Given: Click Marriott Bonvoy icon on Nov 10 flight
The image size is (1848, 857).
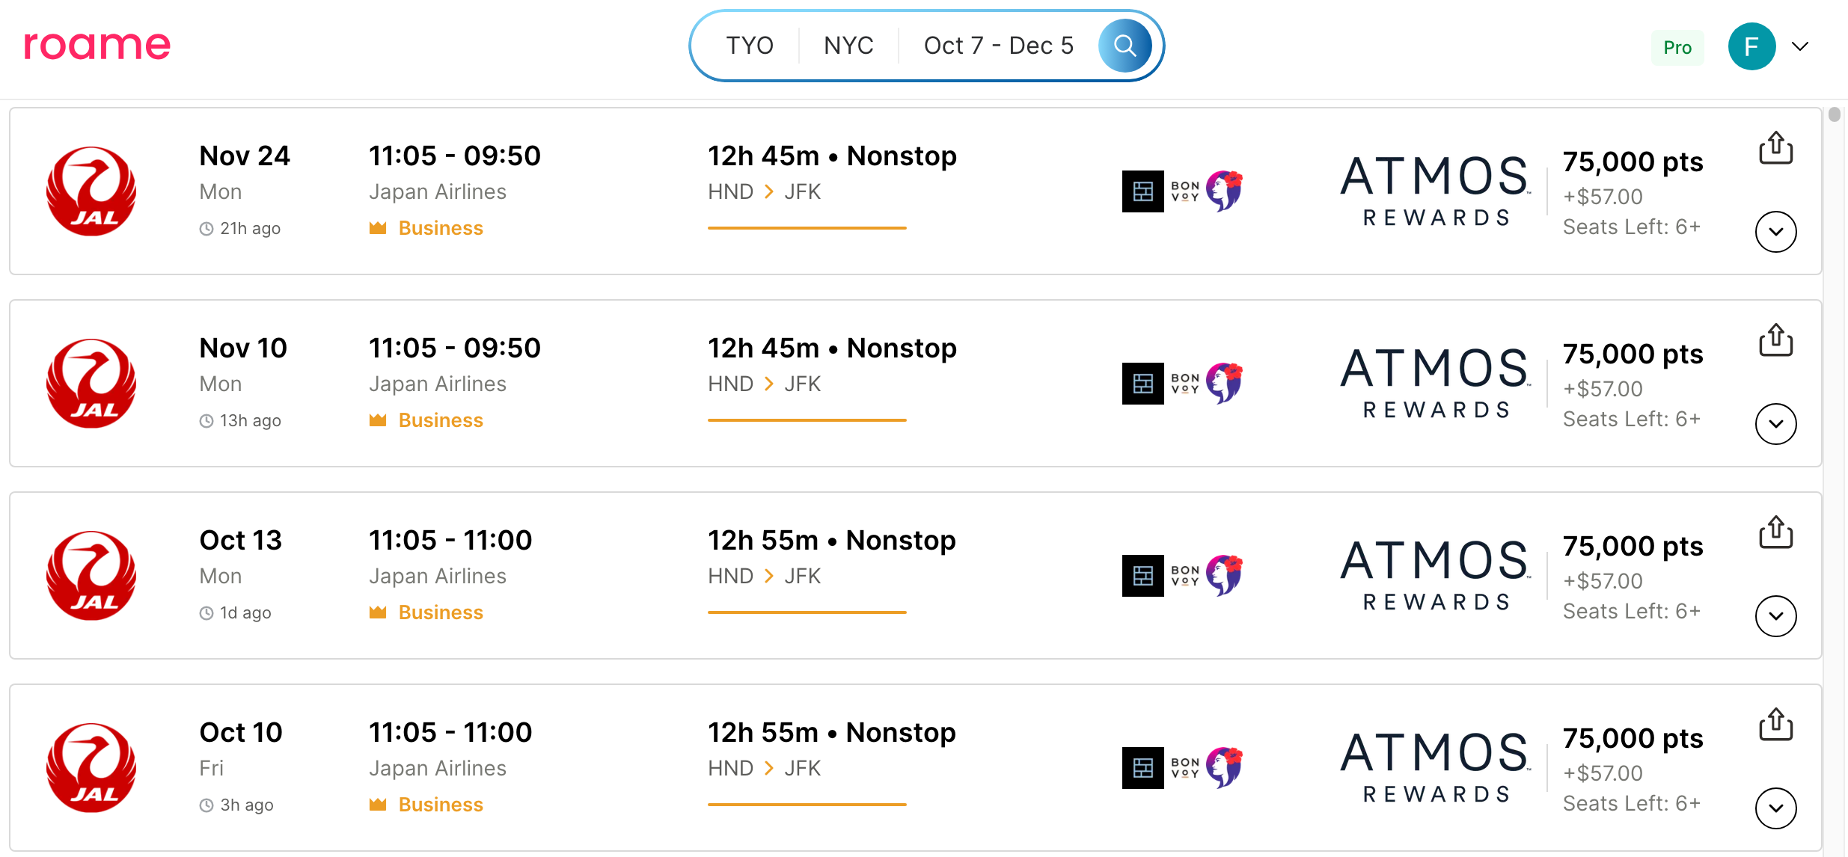Looking at the screenshot, I should pyautogui.click(x=1185, y=384).
